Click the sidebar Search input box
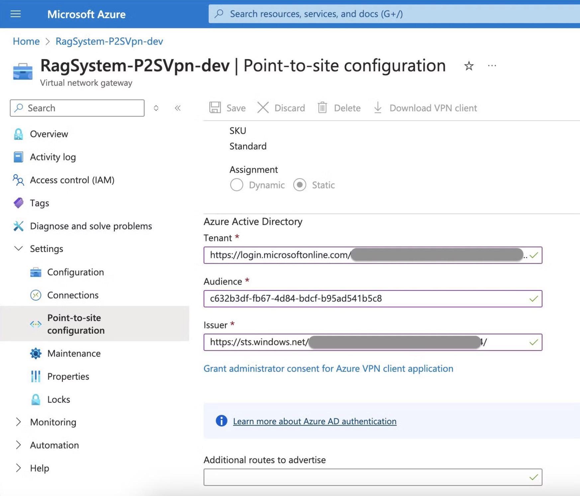 tap(77, 108)
